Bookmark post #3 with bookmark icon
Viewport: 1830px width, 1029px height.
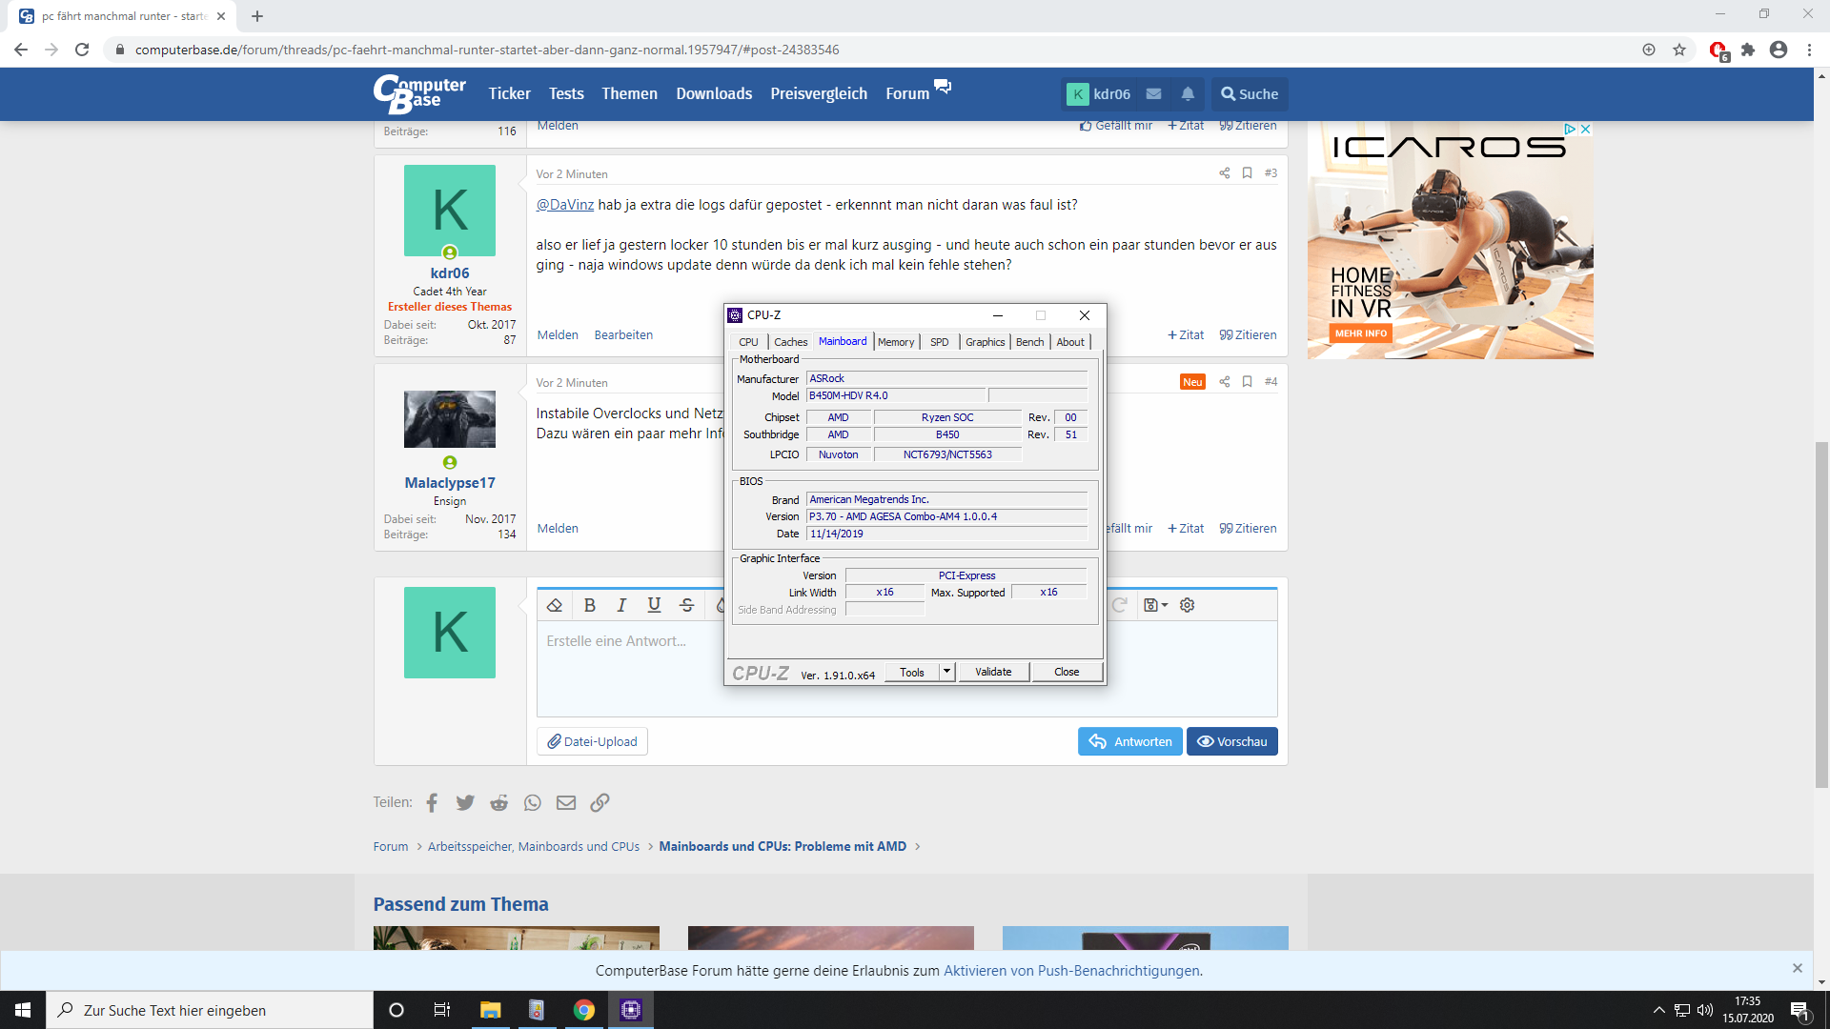(x=1247, y=172)
